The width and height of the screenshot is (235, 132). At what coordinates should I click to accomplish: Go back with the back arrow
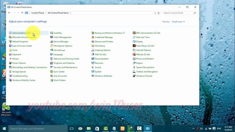(x=9, y=13)
